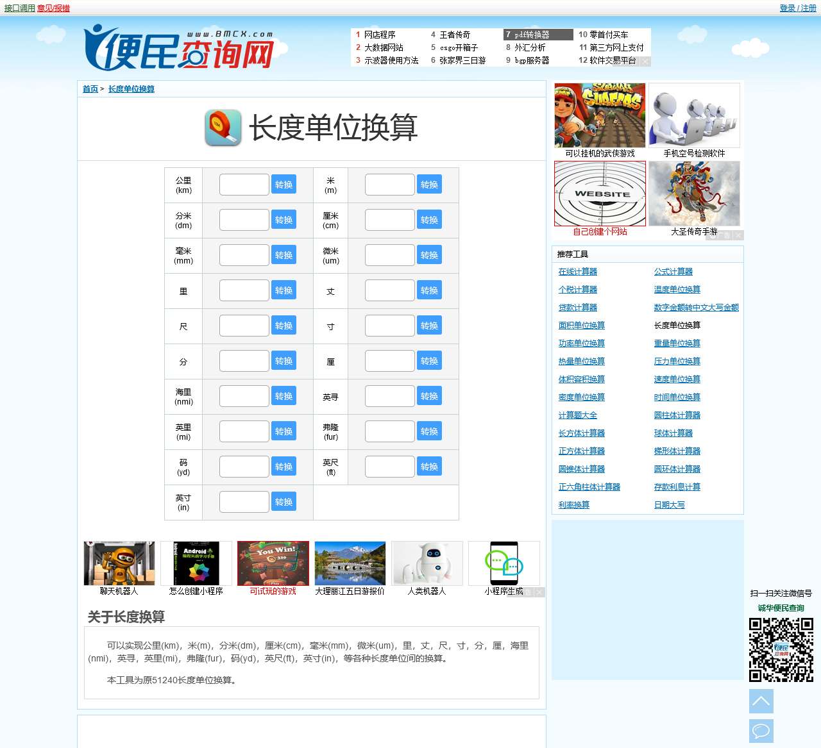Viewport: 821px width, 748px height.
Task: Open the 面积单位换算 tool link
Action: click(582, 326)
